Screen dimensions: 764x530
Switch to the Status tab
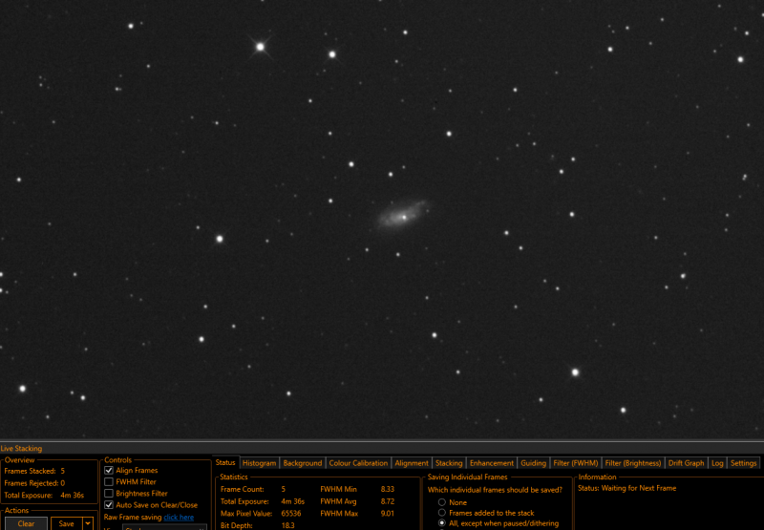[225, 462]
